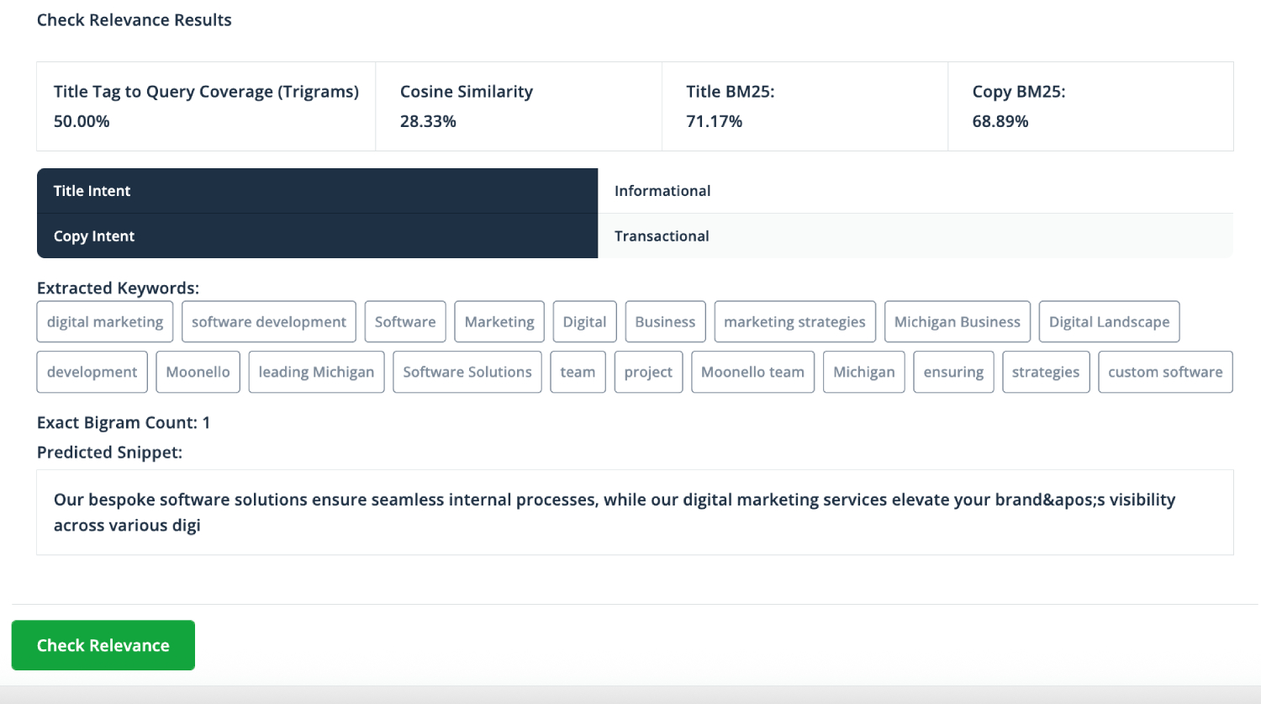The width and height of the screenshot is (1261, 704).
Task: Choose the 'Moonello team' keyword tag
Action: [x=752, y=372]
